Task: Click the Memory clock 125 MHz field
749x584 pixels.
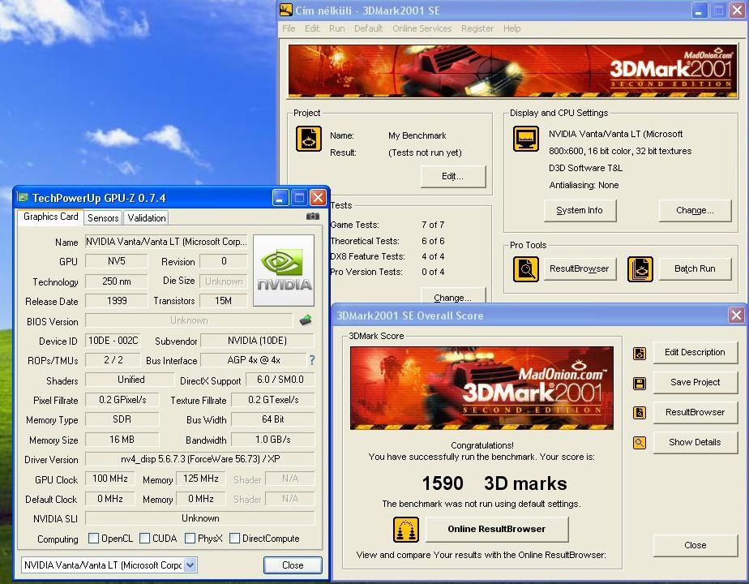Action: pos(201,479)
